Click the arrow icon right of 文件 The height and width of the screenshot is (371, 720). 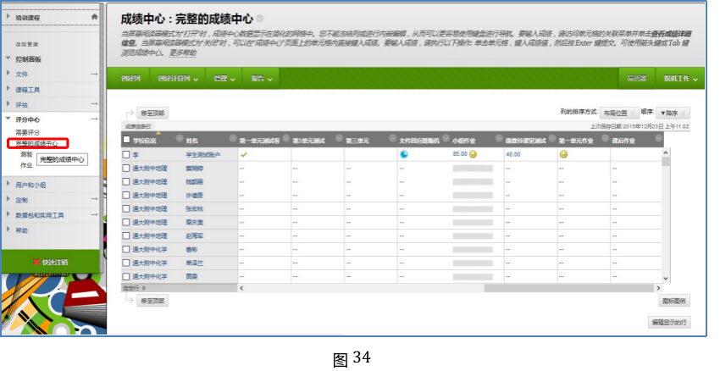pyautogui.click(x=94, y=74)
